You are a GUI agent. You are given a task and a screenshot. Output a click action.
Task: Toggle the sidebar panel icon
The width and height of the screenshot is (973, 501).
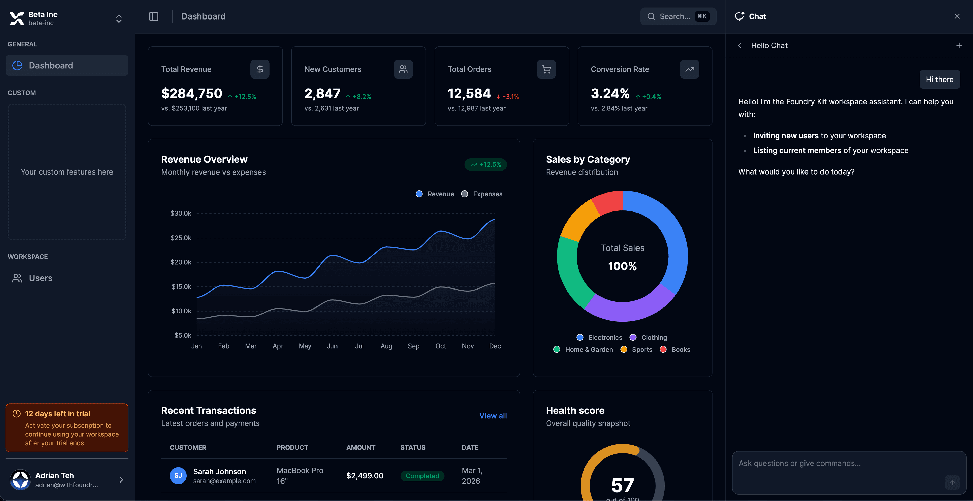(x=154, y=16)
